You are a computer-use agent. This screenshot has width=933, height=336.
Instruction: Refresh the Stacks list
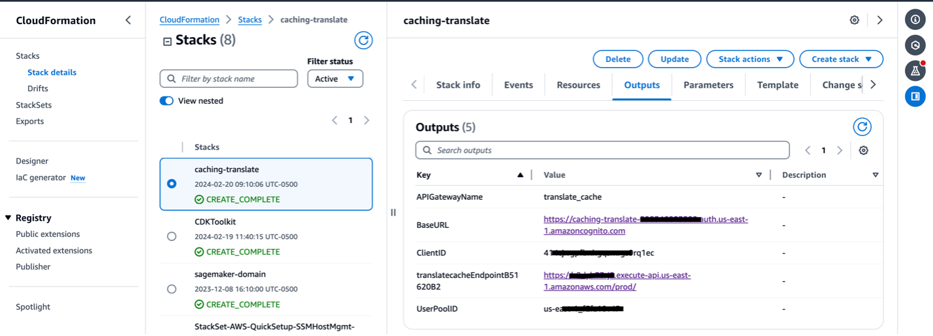tap(363, 40)
